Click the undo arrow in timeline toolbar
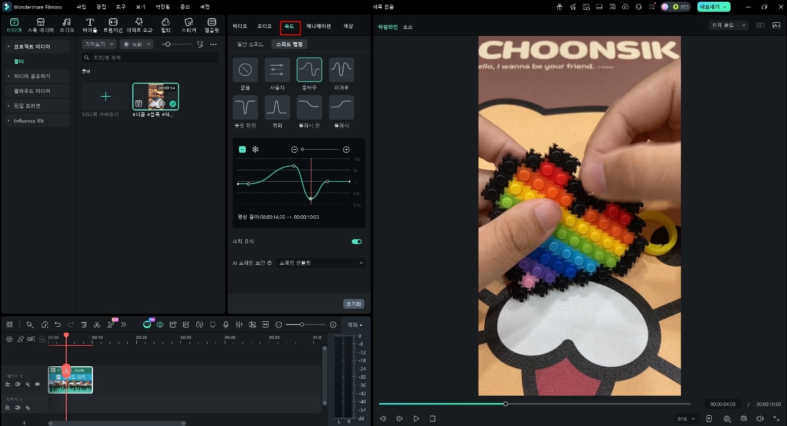Screen dimensions: 787x426 point(58,325)
